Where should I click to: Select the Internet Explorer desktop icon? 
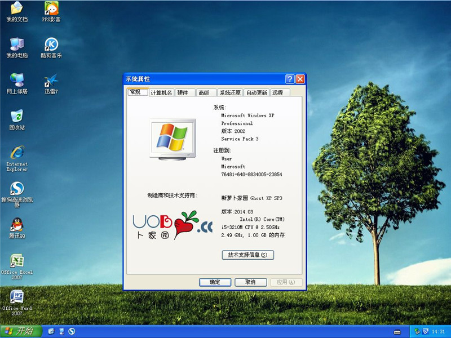[17, 159]
